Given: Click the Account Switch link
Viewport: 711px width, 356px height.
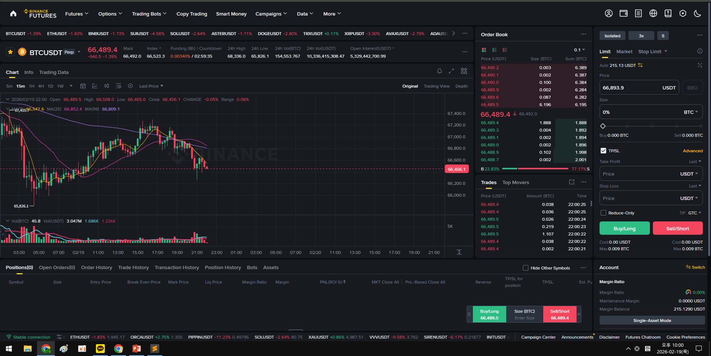Looking at the screenshot, I should [x=695, y=267].
